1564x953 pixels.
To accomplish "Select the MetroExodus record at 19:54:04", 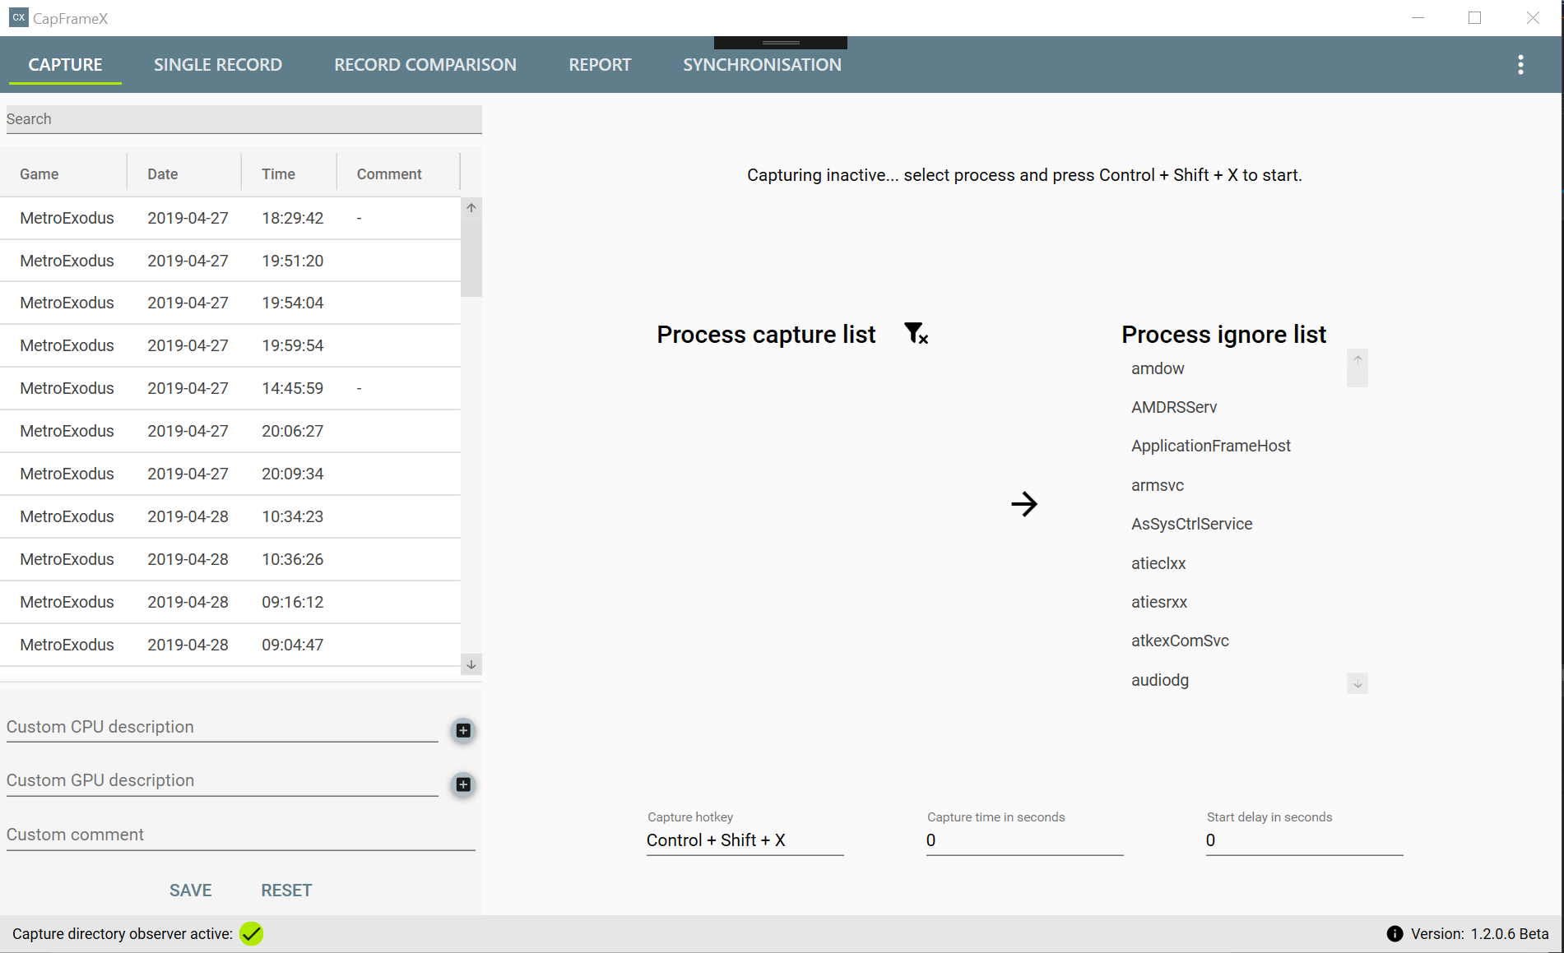I will [x=230, y=303].
